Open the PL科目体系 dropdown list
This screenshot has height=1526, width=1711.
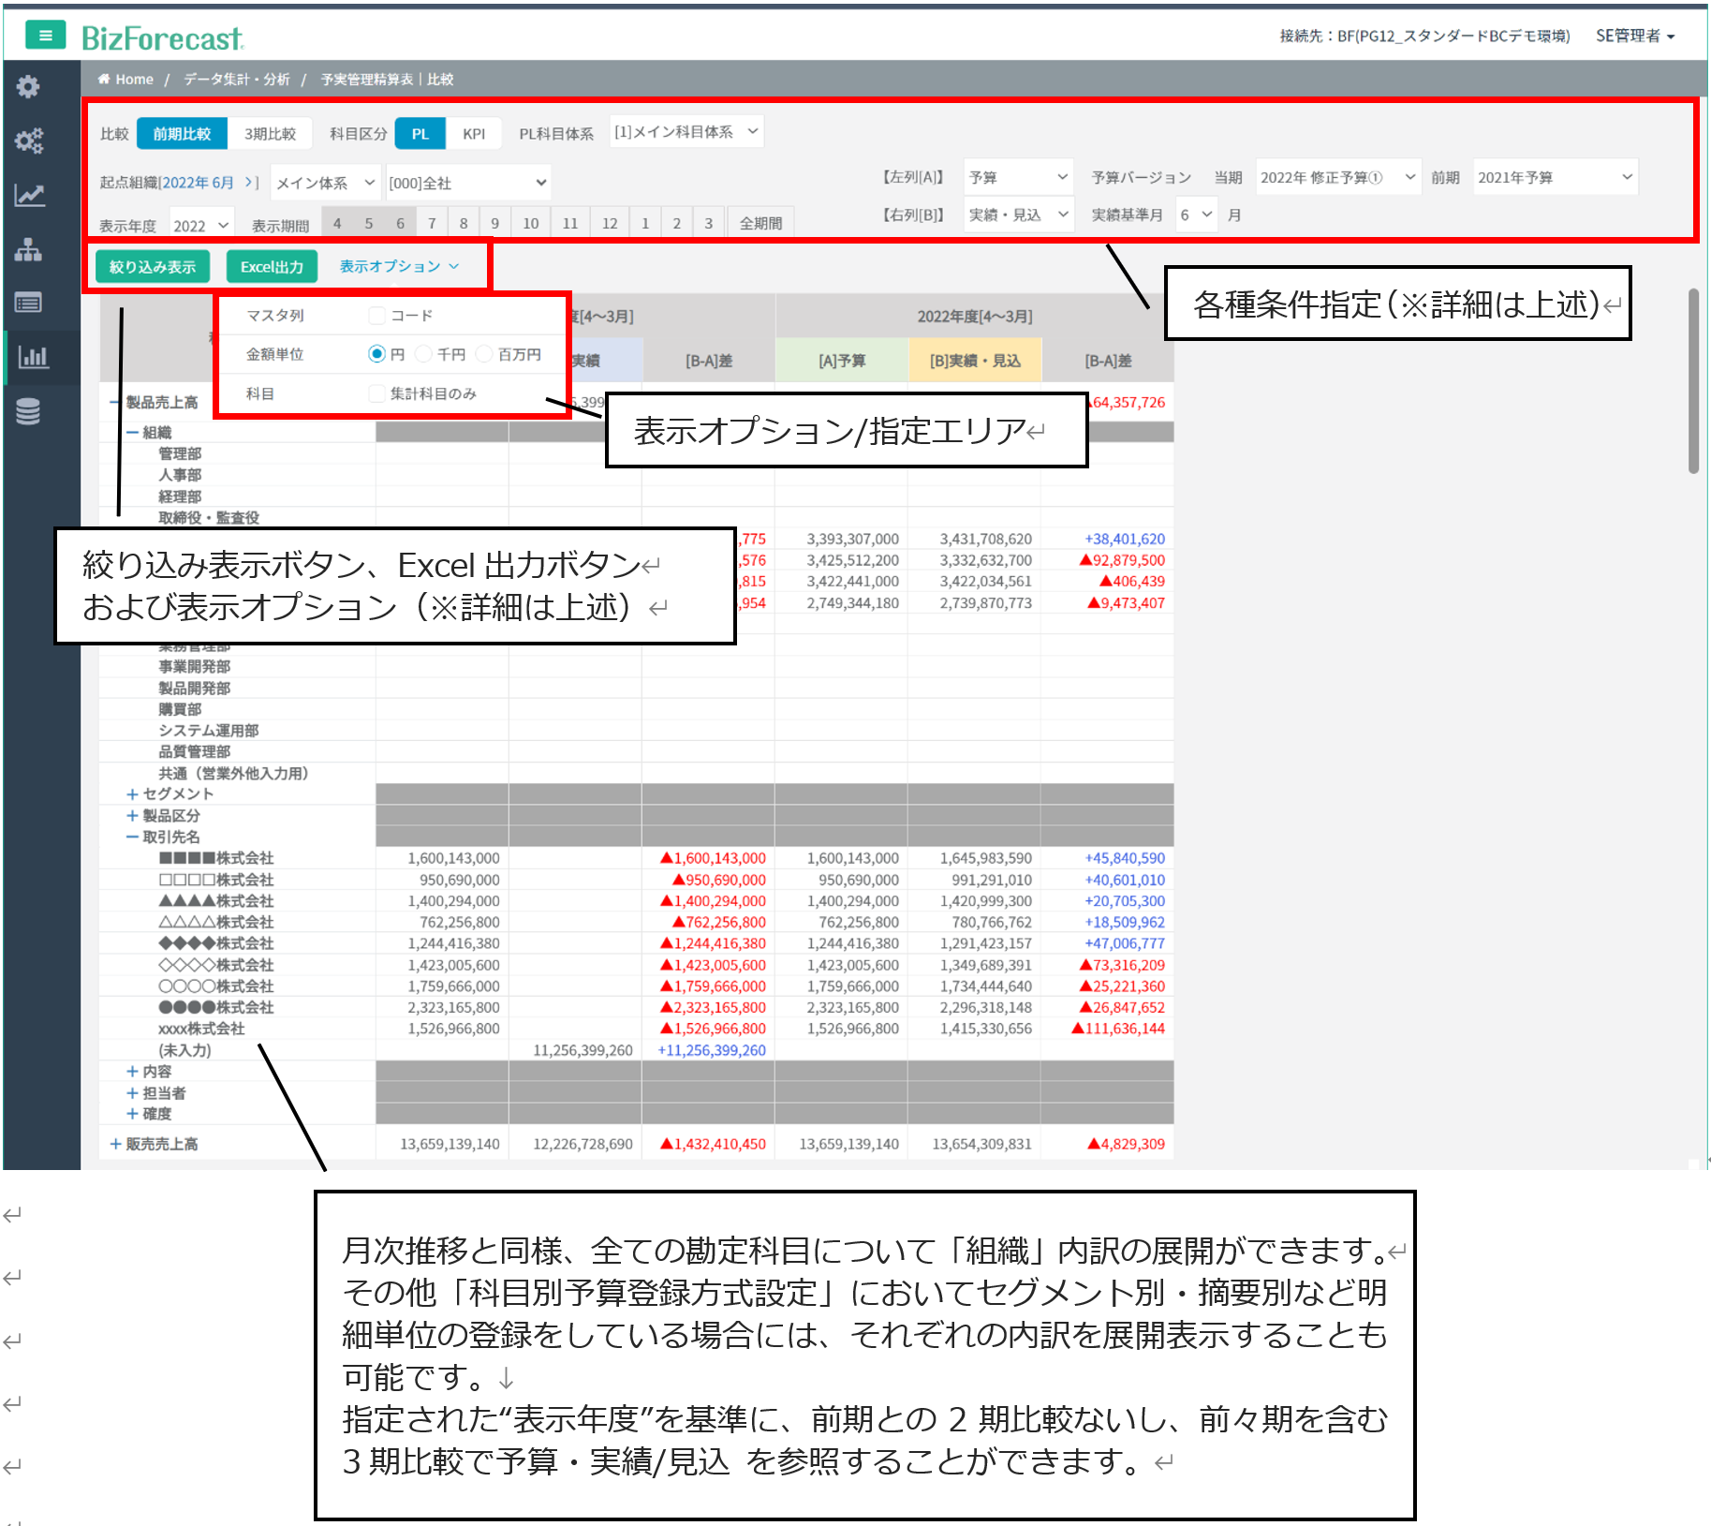click(x=686, y=132)
